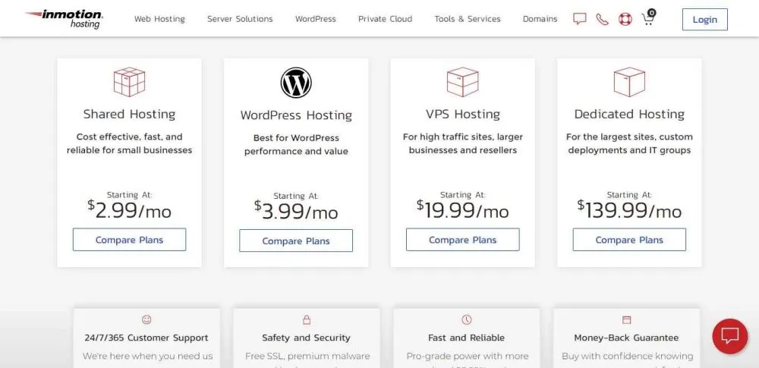This screenshot has height=368, width=759.
Task: Select Private Cloud in navigation
Action: click(385, 19)
